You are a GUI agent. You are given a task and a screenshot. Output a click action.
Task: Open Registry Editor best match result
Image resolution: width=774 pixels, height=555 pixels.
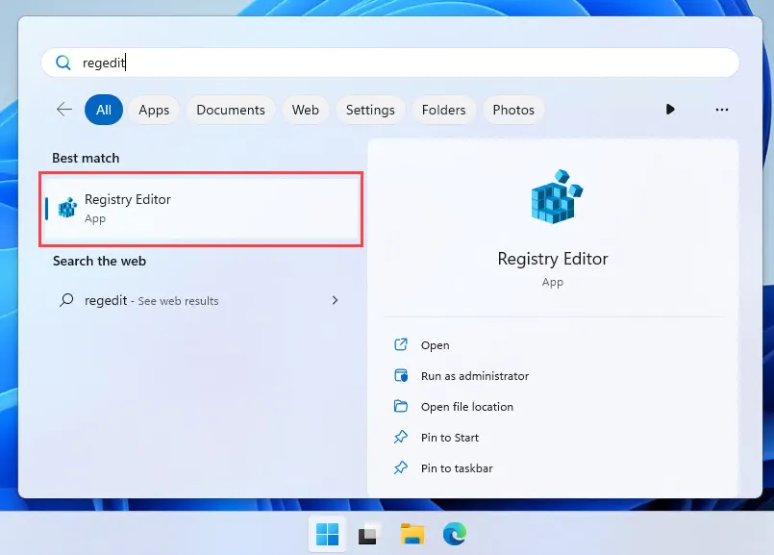click(x=202, y=209)
